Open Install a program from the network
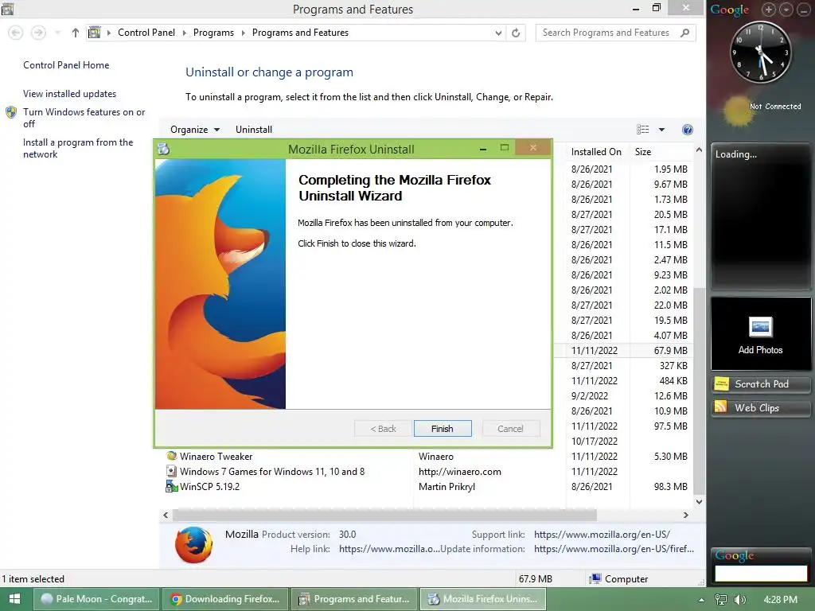This screenshot has width=815, height=611. pyautogui.click(x=78, y=148)
